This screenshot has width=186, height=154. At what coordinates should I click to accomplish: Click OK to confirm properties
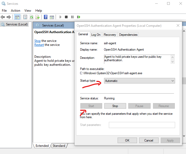click(127, 140)
